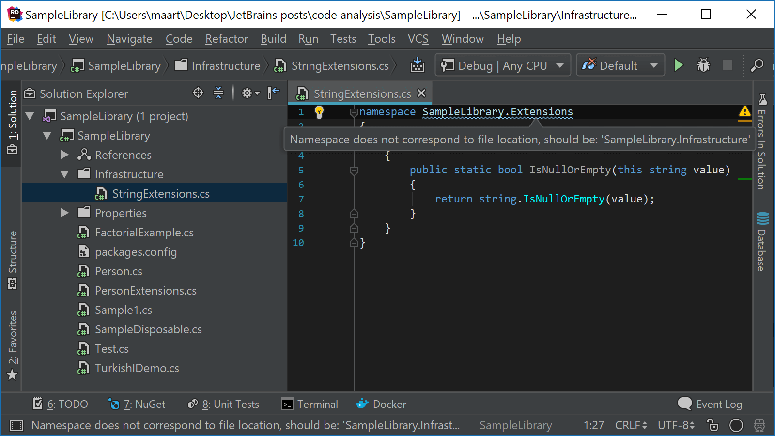Start debugging with the bug icon
This screenshot has height=436, width=775.
[703, 65]
